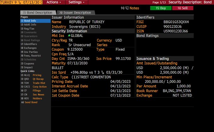Click the Day Cnt value ISMA-30/360
The height and width of the screenshot is (132, 214).
(78, 59)
